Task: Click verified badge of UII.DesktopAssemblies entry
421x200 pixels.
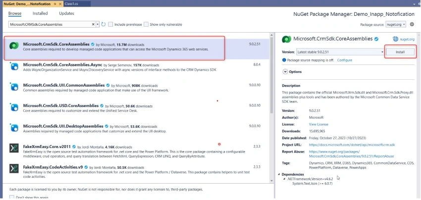Action: (x=106, y=126)
